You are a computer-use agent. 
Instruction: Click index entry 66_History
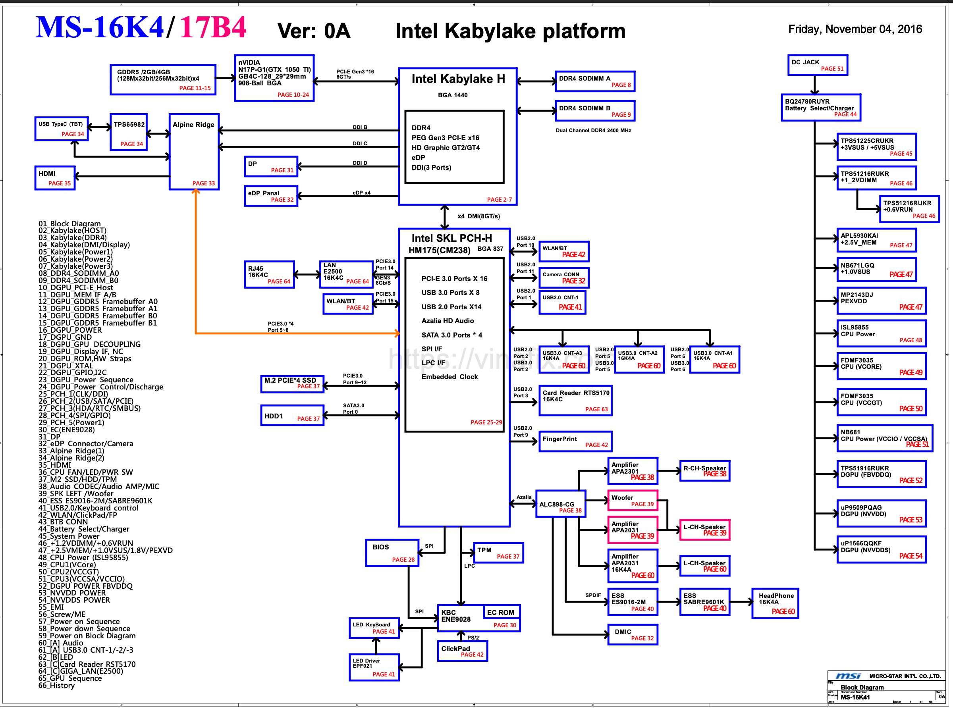pyautogui.click(x=56, y=686)
